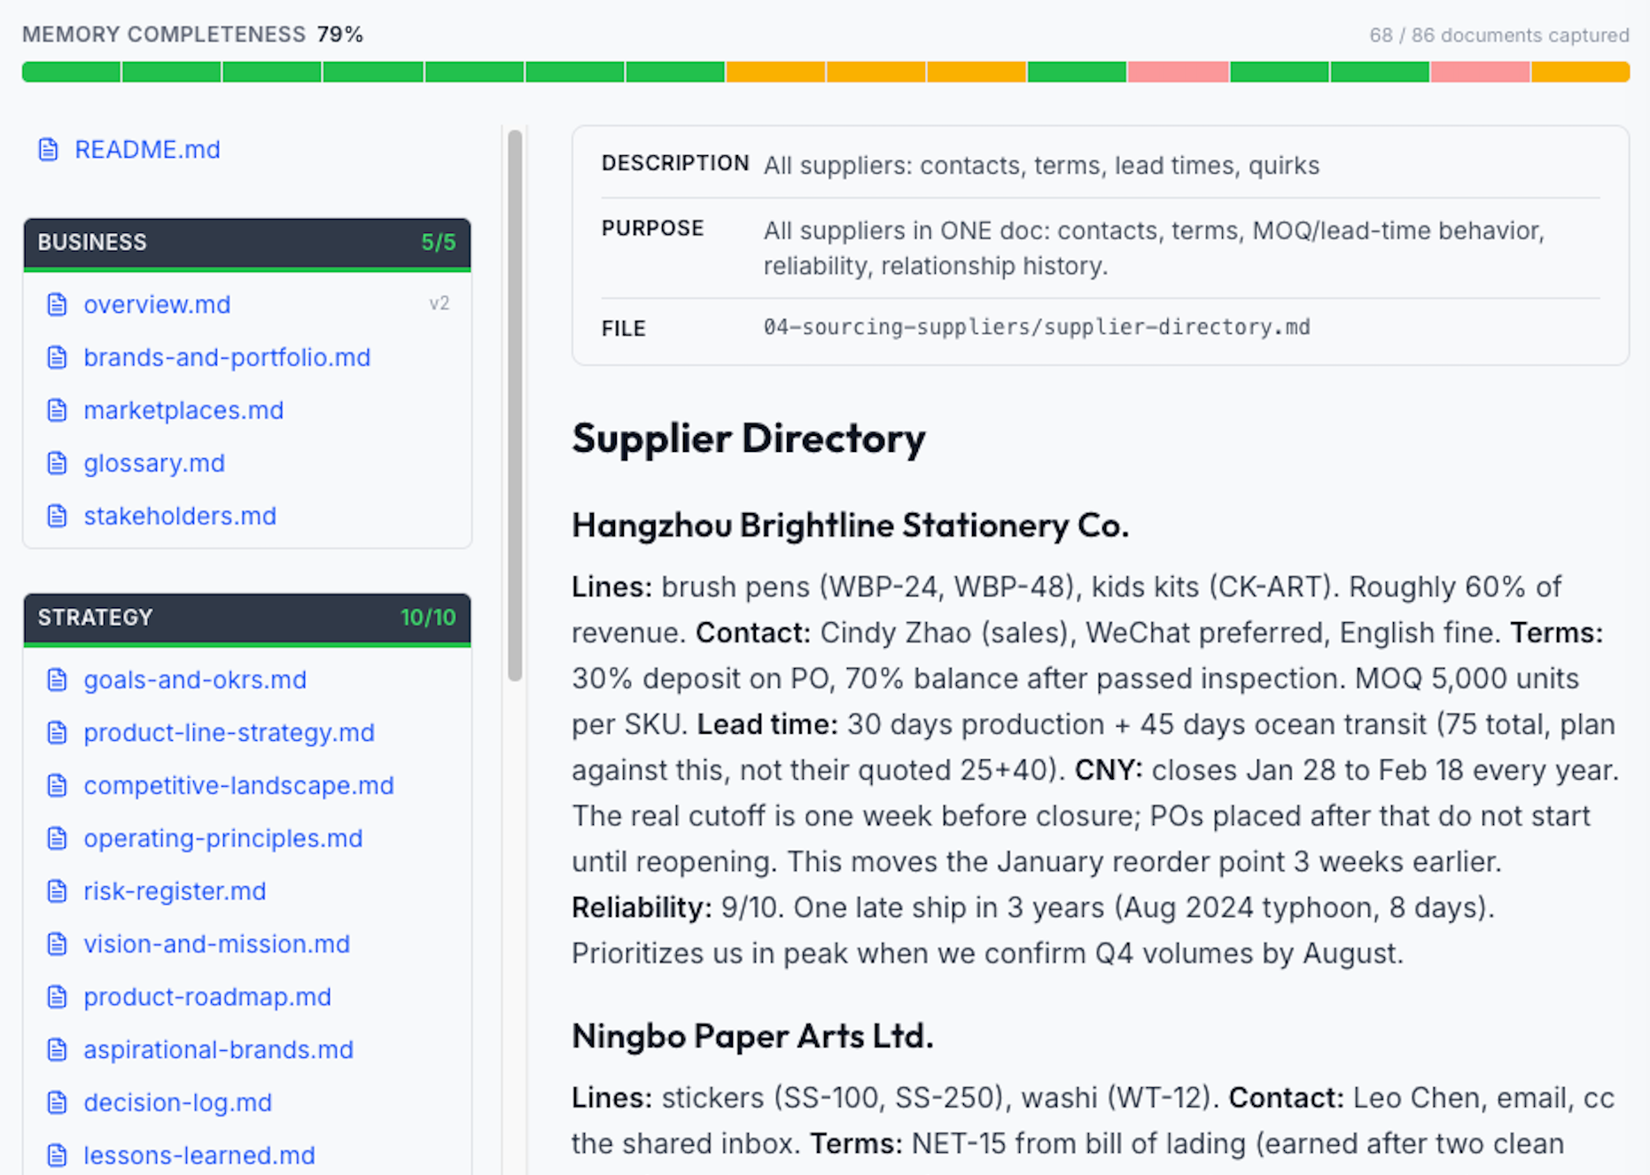Click the decision-log.md document icon
Image resolution: width=1650 pixels, height=1175 pixels.
coord(57,1103)
